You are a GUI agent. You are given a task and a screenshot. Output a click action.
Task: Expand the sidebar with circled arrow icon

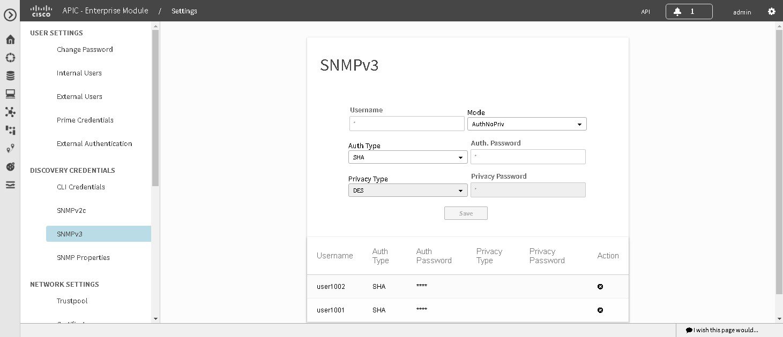10,14
